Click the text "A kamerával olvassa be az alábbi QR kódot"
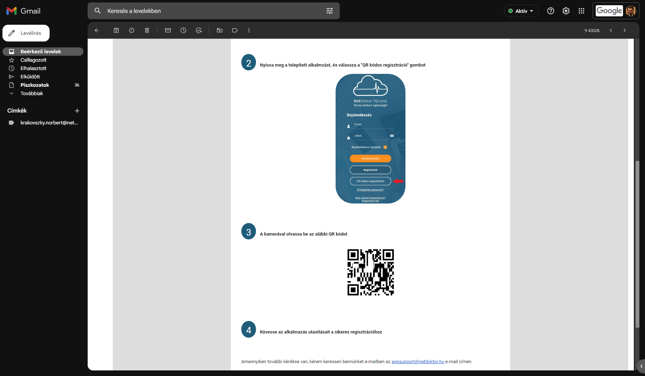Viewport: 645px width, 376px height. pos(303,234)
